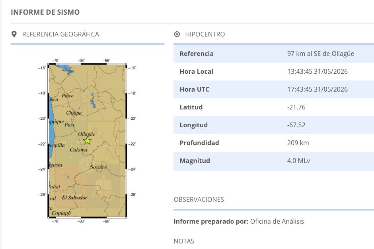374x249 pixels.
Task: Click the Copiapó label on the map
Action: click(61, 213)
